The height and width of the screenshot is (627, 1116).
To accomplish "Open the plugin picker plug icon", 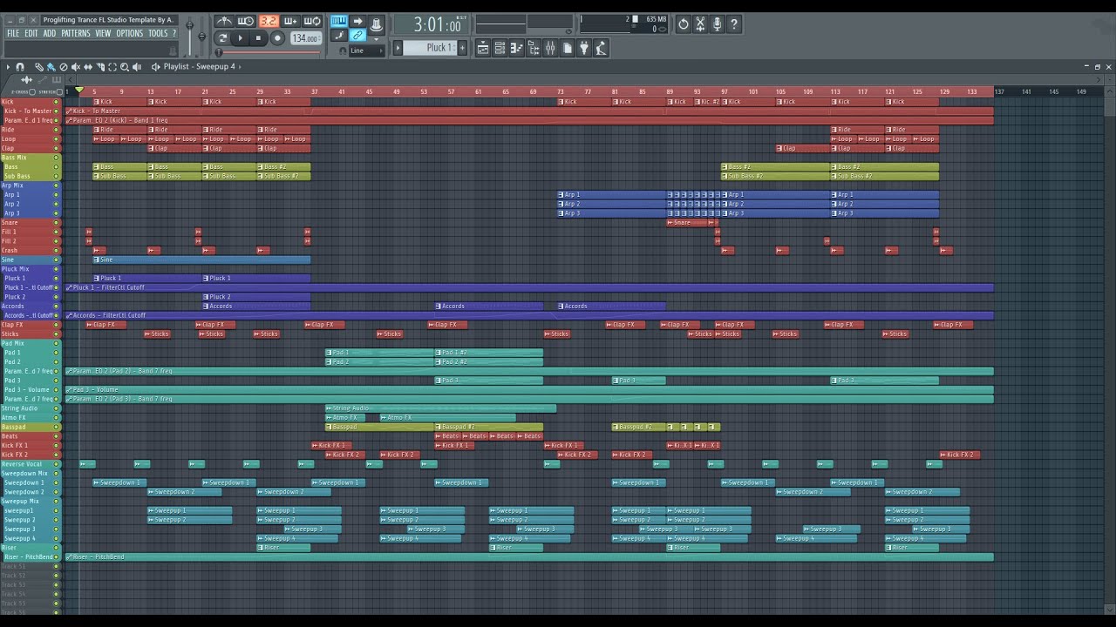I will (x=584, y=48).
